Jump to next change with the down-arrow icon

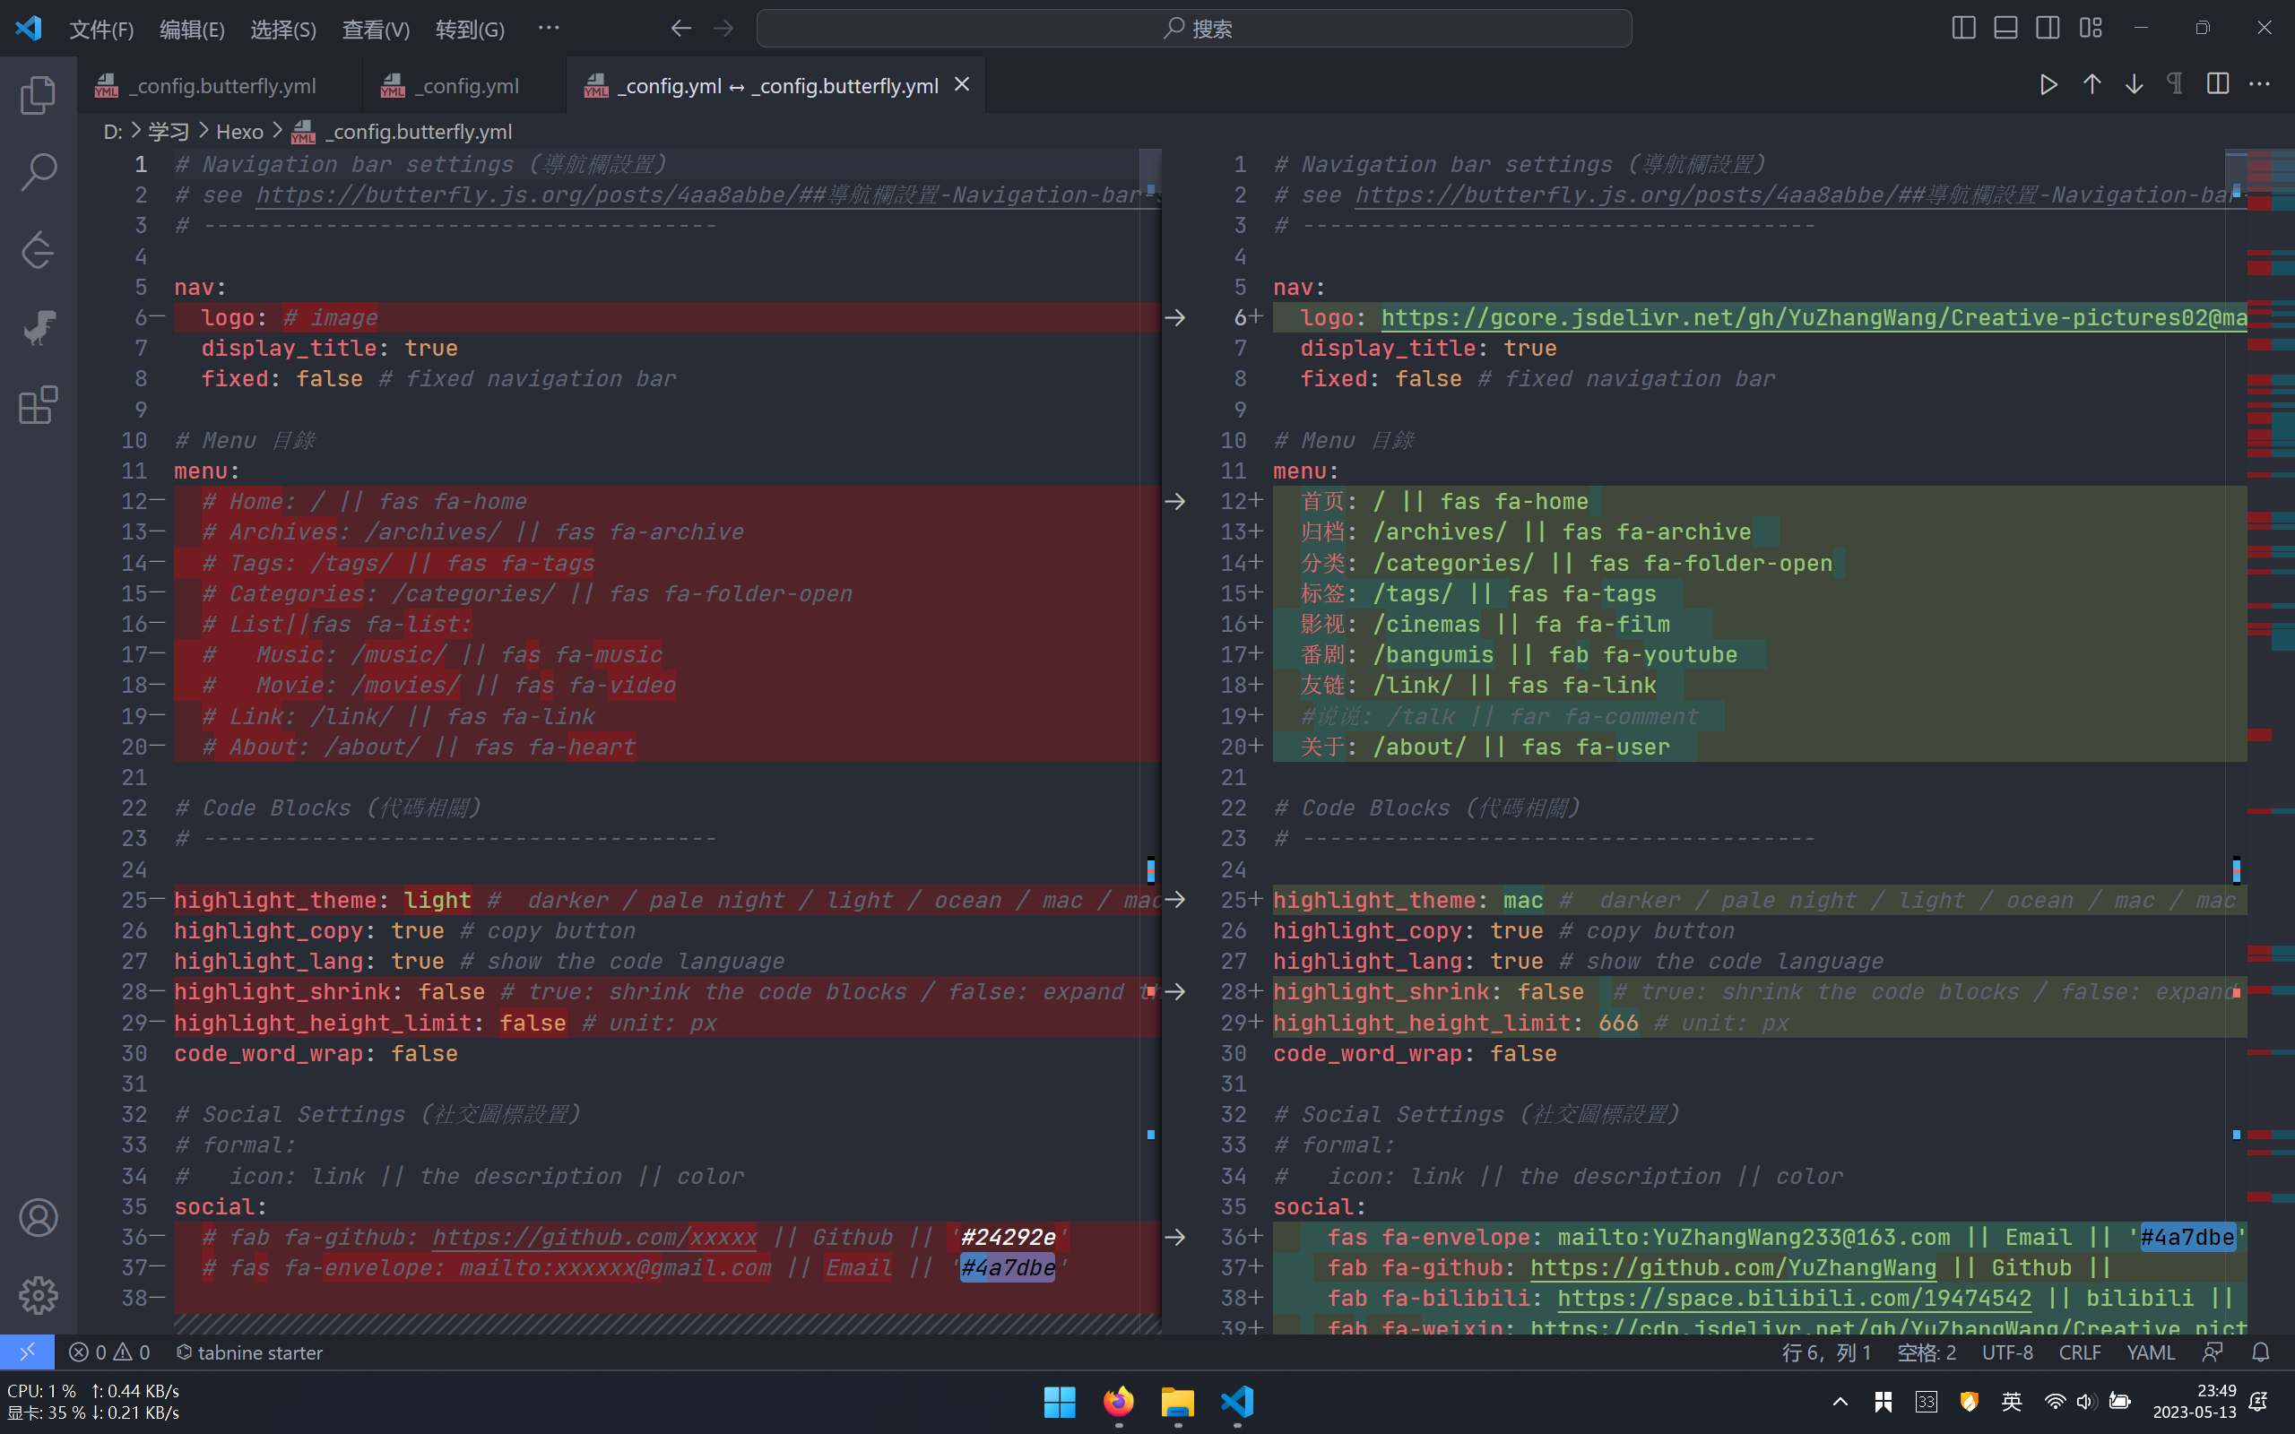click(x=2134, y=83)
